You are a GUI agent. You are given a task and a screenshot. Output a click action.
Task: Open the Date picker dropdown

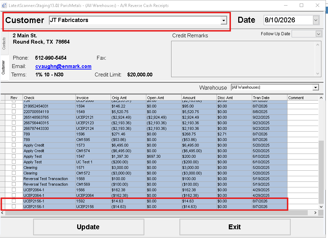pos(316,20)
